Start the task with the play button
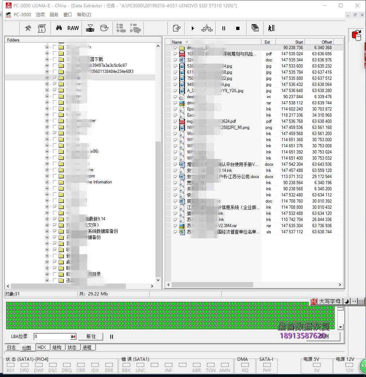 pyautogui.click(x=193, y=29)
